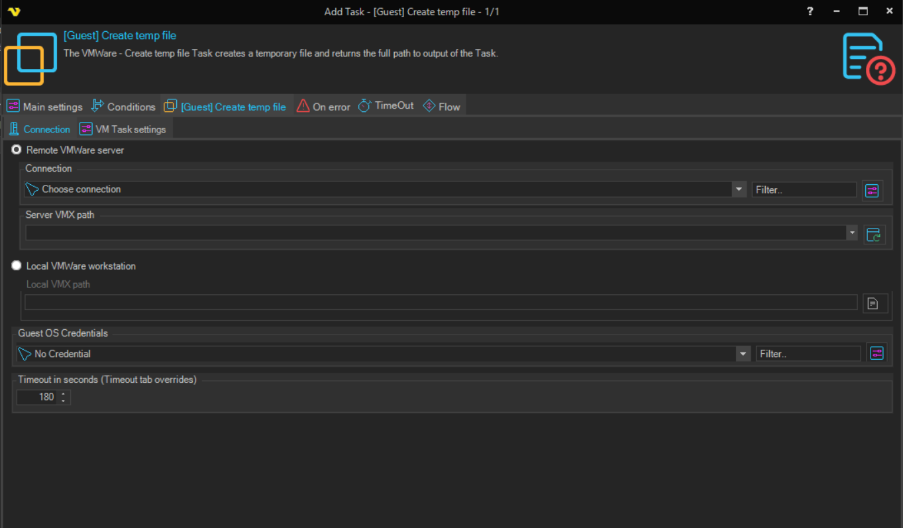This screenshot has width=903, height=528.
Task: Go to the On error tab
Action: click(323, 107)
